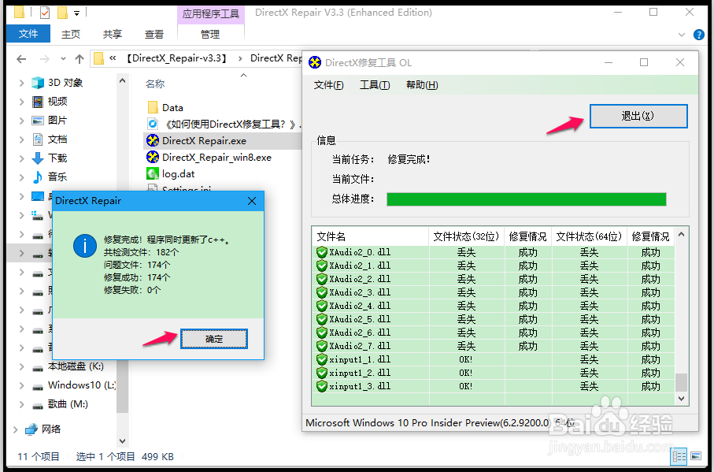Switch to large icons view in status bar
The width and height of the screenshot is (714, 472).
point(696,456)
